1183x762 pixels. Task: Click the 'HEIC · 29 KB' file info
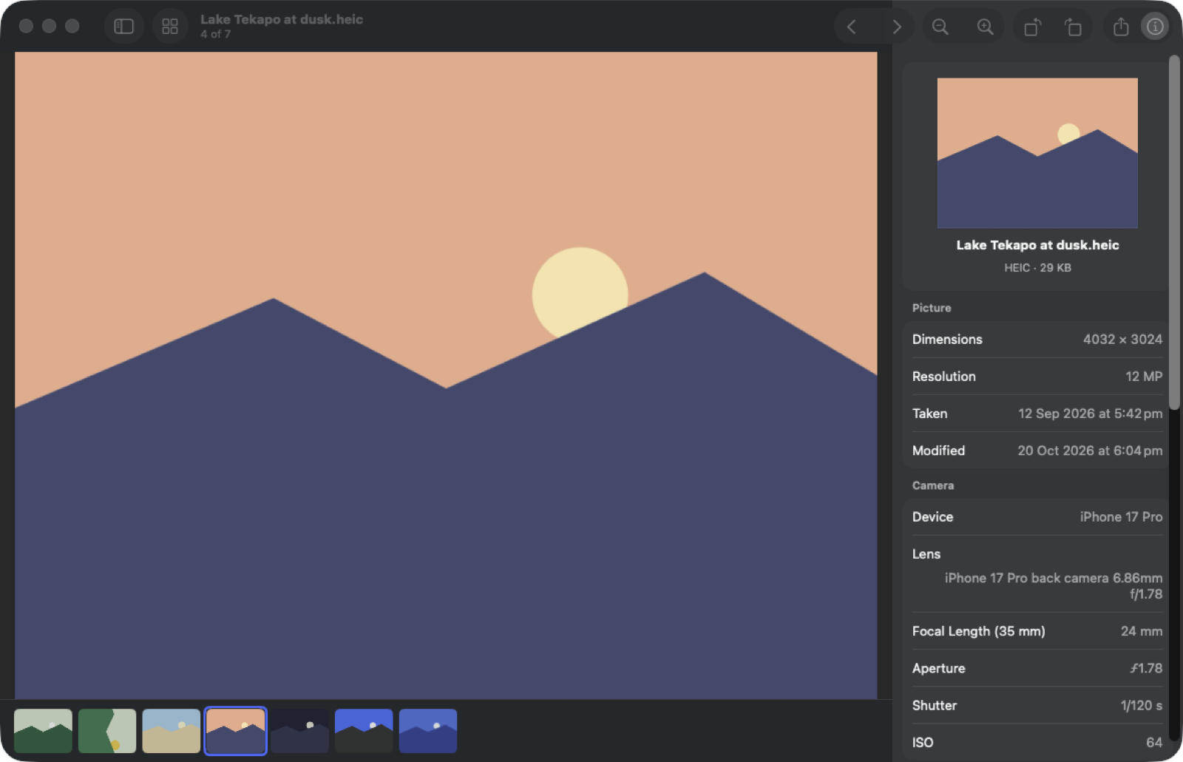coord(1037,268)
